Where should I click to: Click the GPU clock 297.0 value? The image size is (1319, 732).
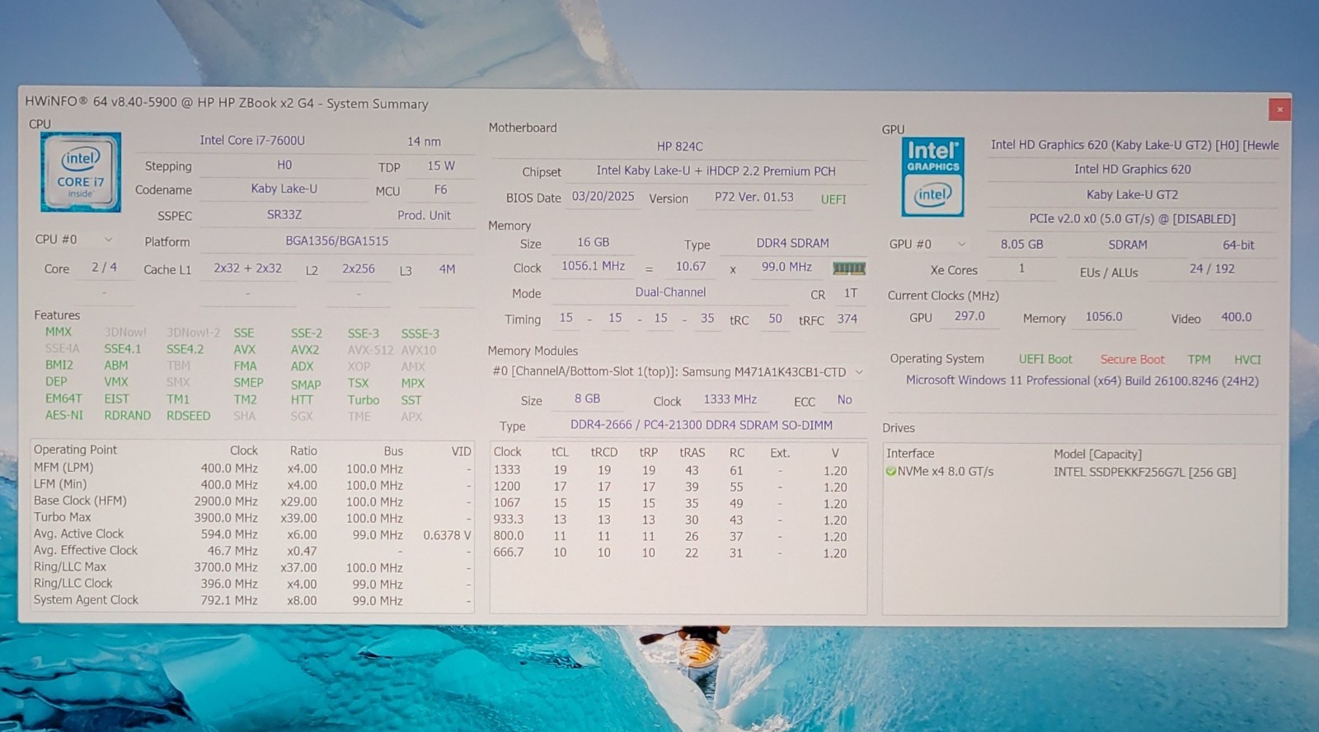tap(969, 316)
